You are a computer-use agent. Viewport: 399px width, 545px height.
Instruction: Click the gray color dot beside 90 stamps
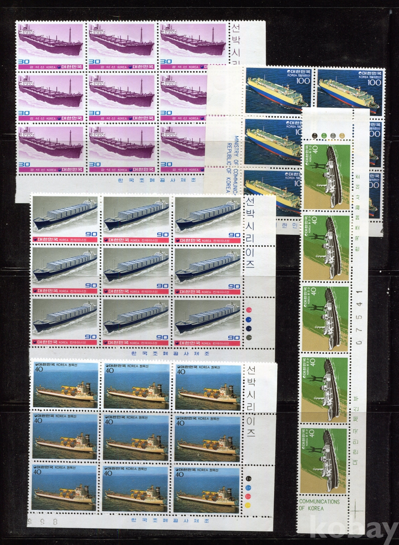click(x=249, y=337)
